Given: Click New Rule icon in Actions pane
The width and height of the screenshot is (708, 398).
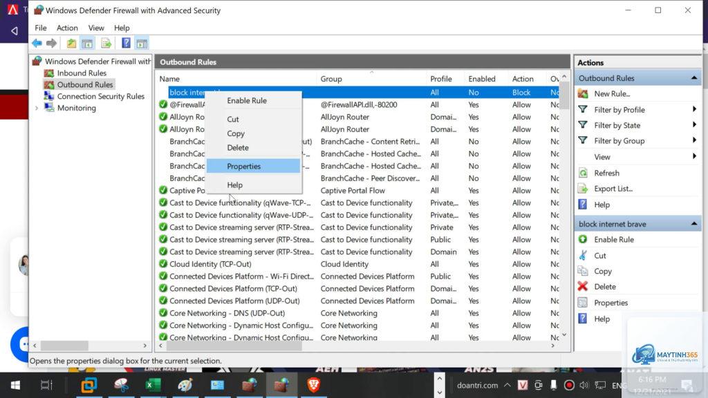Looking at the screenshot, I should click(x=583, y=94).
